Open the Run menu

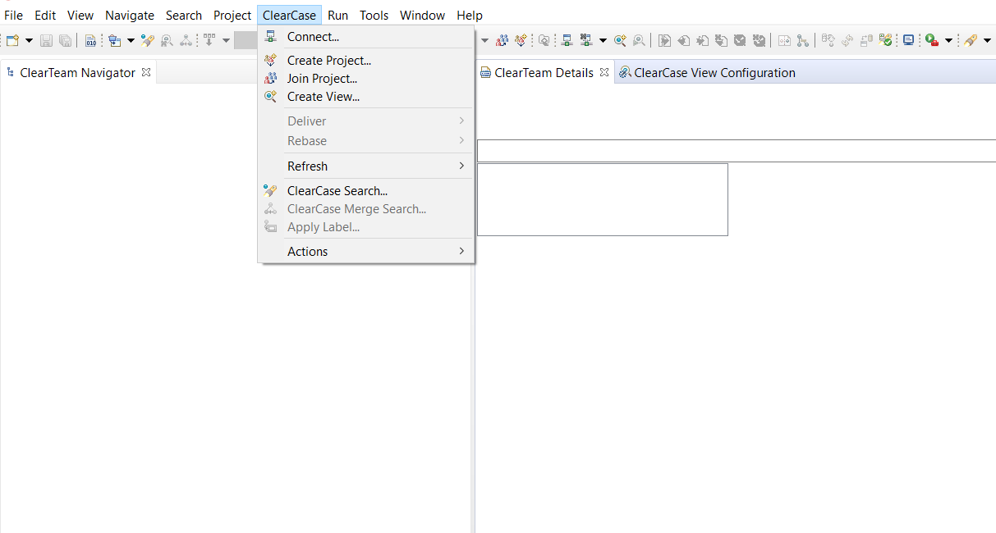tap(337, 16)
